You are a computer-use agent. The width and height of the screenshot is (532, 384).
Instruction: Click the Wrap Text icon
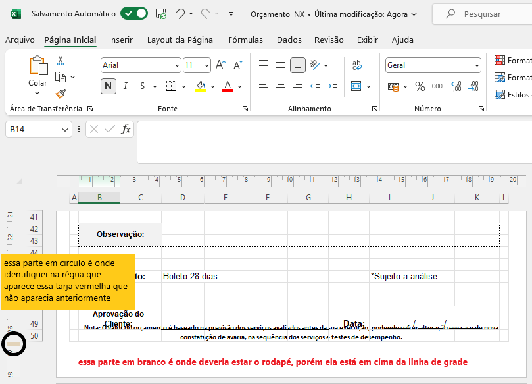click(x=357, y=65)
